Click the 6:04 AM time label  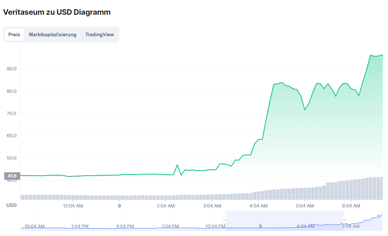click(x=351, y=206)
